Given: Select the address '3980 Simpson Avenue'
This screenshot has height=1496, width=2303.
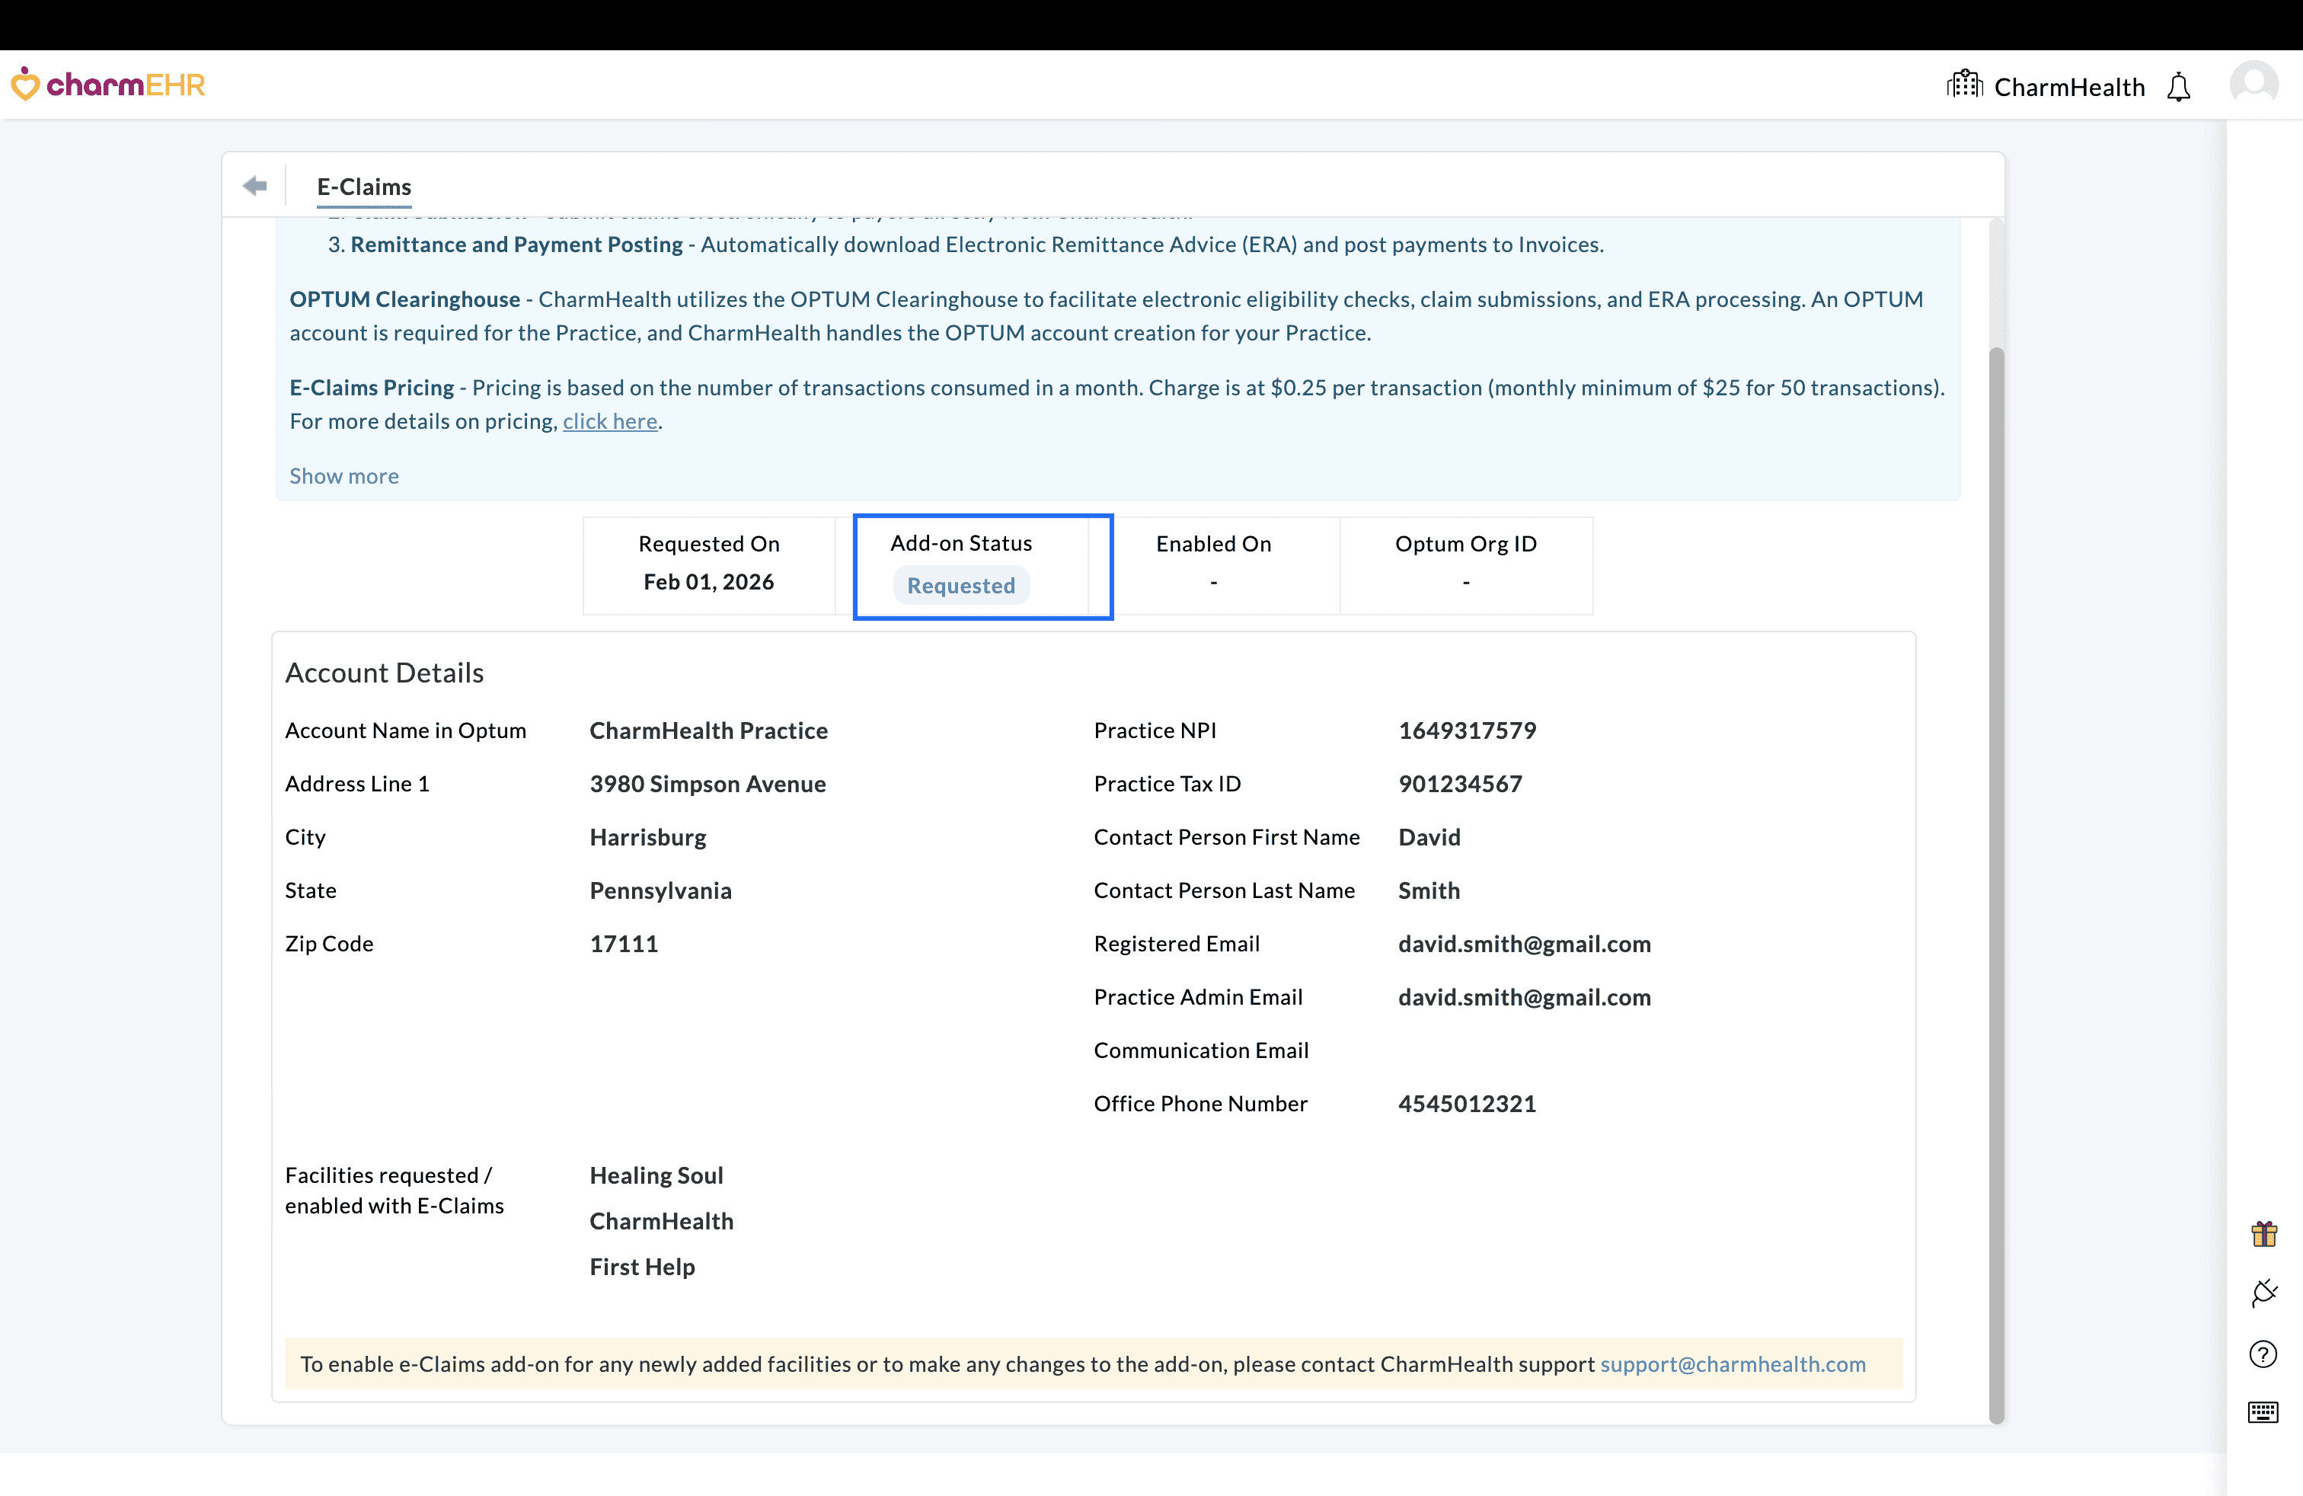Looking at the screenshot, I should coord(708,784).
